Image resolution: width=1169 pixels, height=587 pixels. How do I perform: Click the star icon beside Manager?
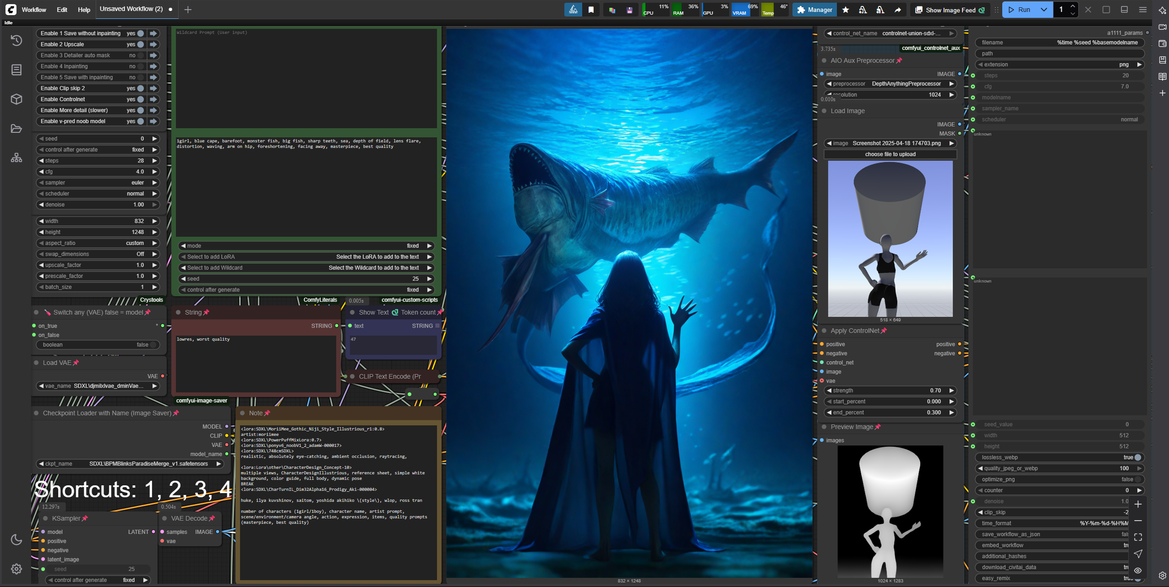[846, 10]
